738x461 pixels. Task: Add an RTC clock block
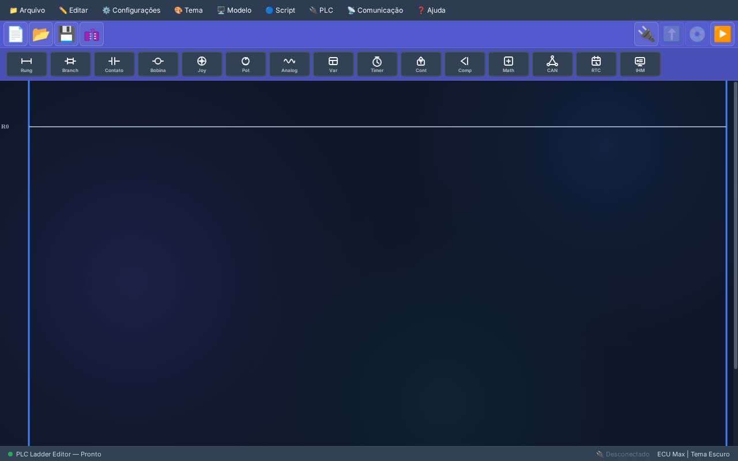coord(596,64)
